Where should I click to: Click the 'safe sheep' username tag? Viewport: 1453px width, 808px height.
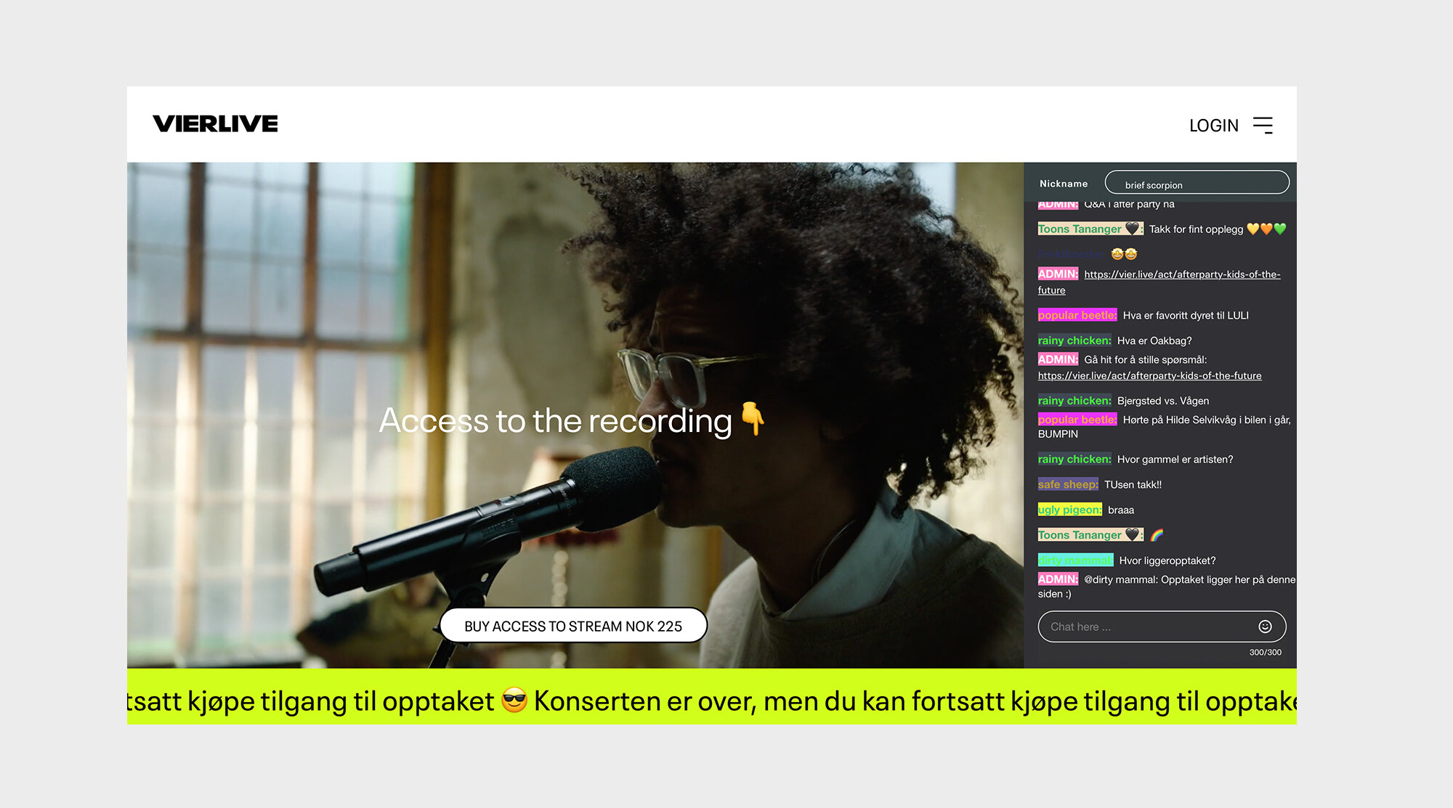point(1067,484)
